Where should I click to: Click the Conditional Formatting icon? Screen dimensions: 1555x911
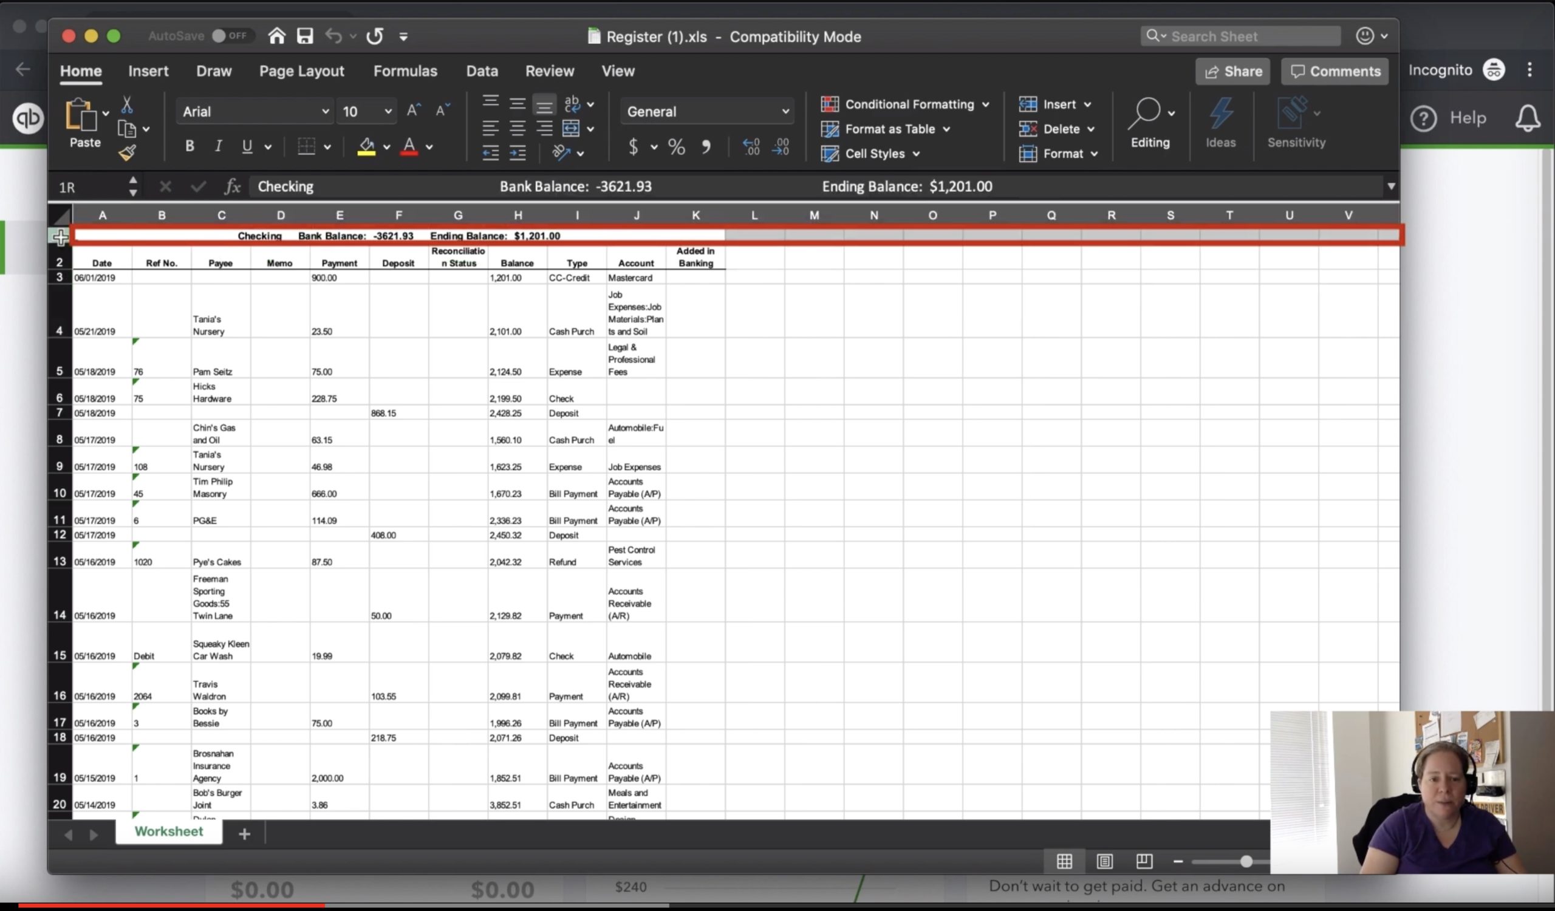(830, 104)
